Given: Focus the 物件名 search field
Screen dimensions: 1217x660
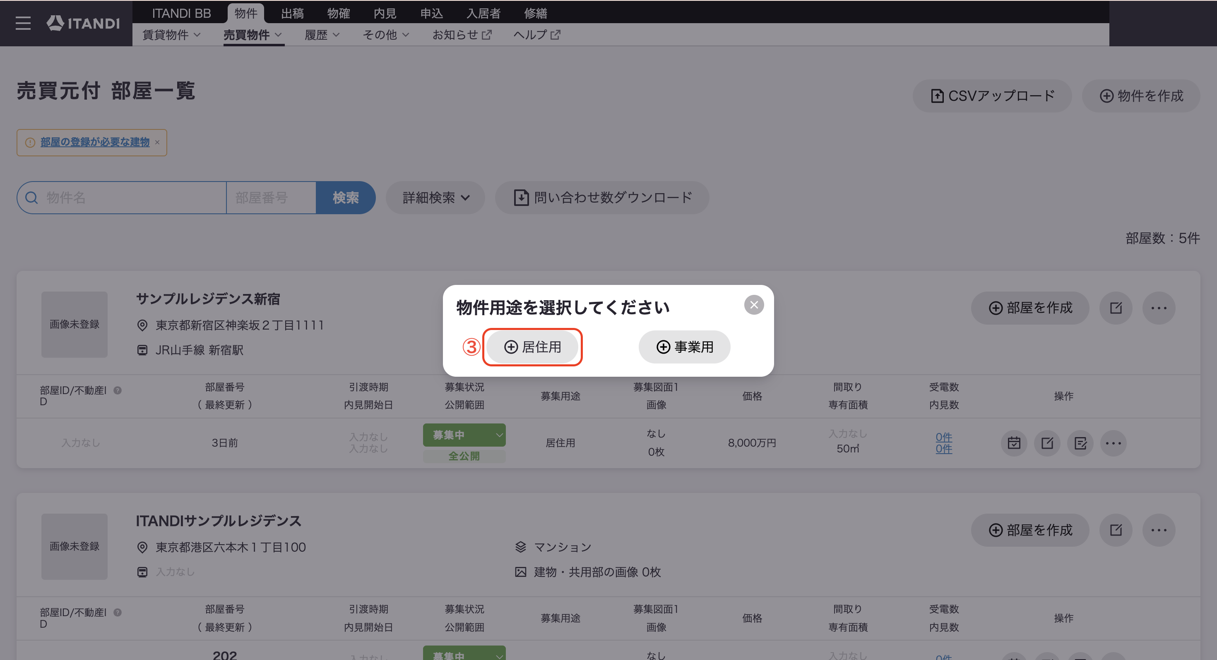Looking at the screenshot, I should pyautogui.click(x=122, y=198).
